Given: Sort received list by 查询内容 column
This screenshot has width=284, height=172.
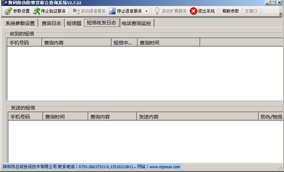Looking at the screenshot, I should tap(76, 42).
